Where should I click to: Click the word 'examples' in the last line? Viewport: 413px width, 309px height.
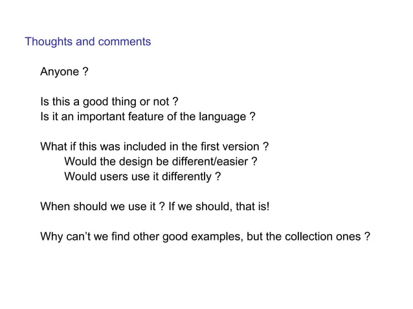tap(215, 237)
